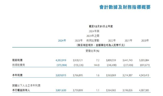
Task: Click the pre-tax profit change 7.2
Action: pyautogui.click(x=98, y=60)
